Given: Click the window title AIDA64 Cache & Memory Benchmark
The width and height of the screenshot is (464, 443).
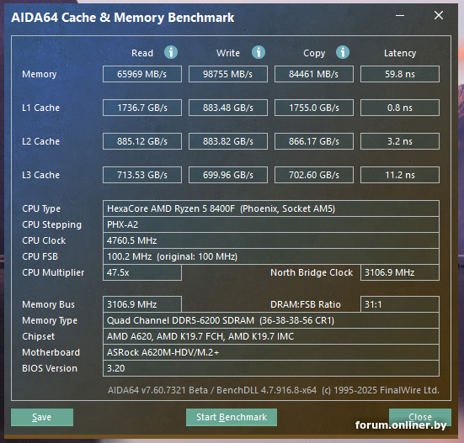Looking at the screenshot, I should (x=122, y=18).
